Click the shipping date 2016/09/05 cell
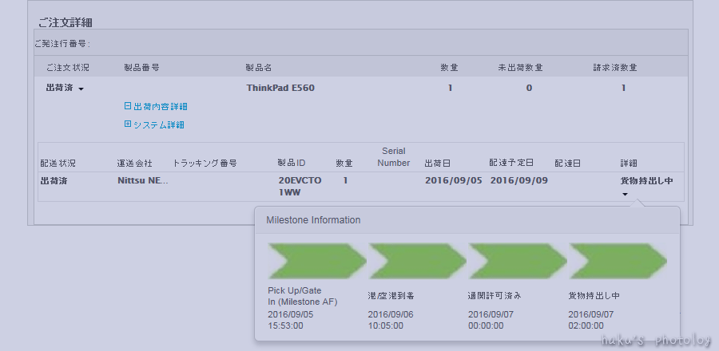Viewport: 719px width, 351px height. pos(453,181)
